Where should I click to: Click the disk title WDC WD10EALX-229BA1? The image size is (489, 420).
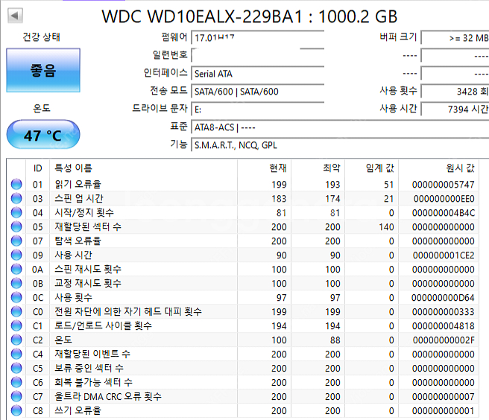(202, 16)
